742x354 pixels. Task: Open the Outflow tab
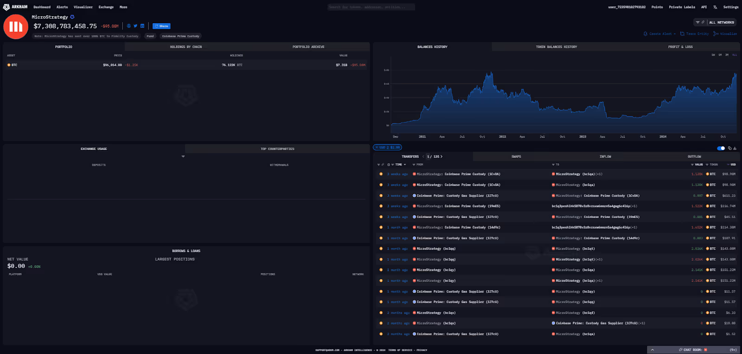pyautogui.click(x=694, y=156)
